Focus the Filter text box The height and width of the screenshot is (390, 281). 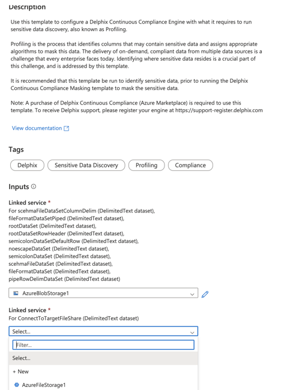click(103, 345)
